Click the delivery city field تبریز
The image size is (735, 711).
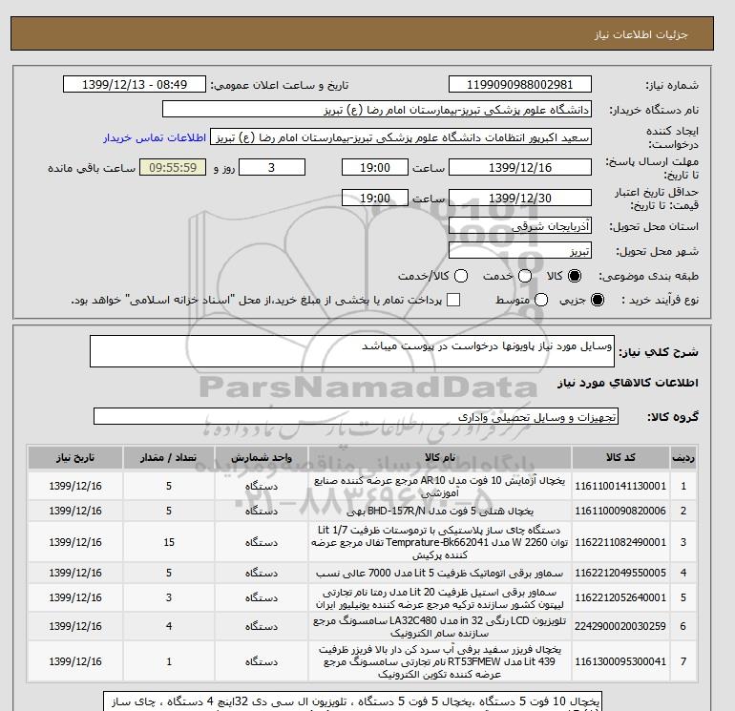(520, 251)
